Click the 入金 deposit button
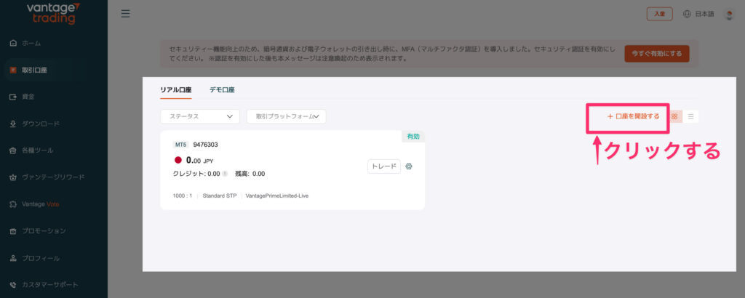745x298 pixels. coord(659,14)
